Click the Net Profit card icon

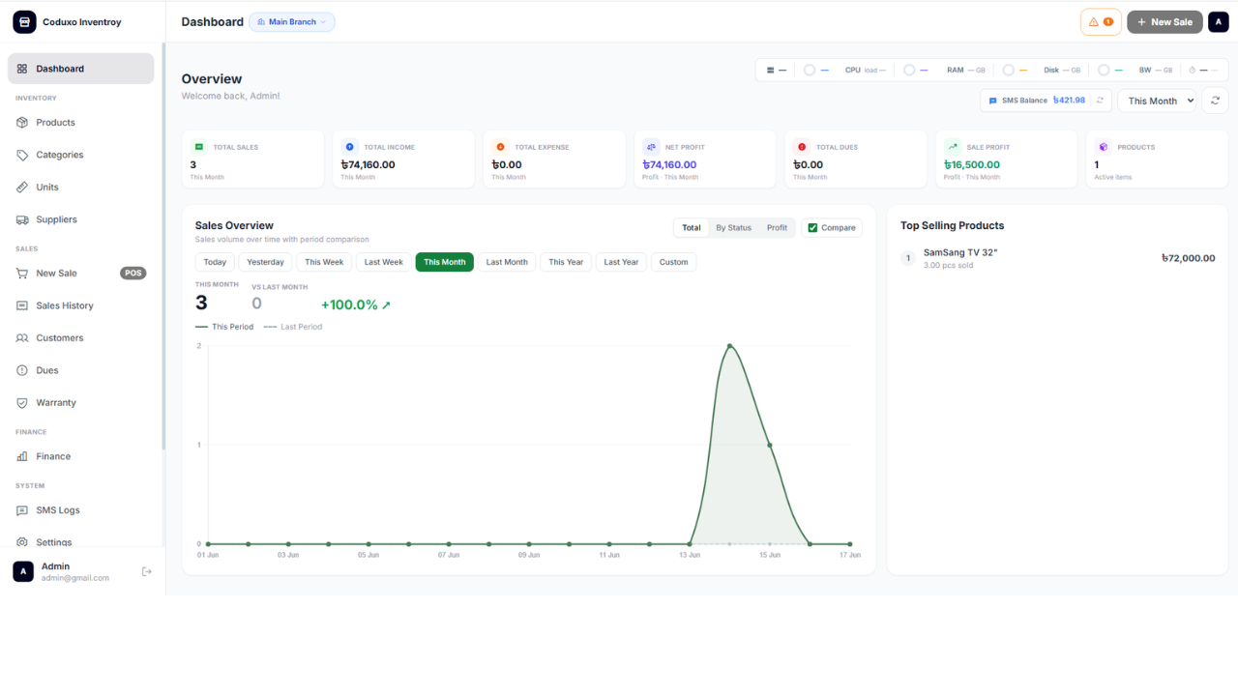point(651,147)
